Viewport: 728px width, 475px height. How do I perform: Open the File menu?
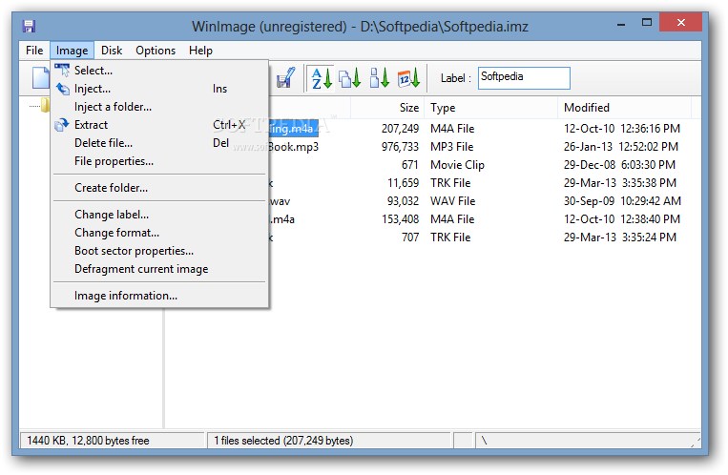click(34, 51)
